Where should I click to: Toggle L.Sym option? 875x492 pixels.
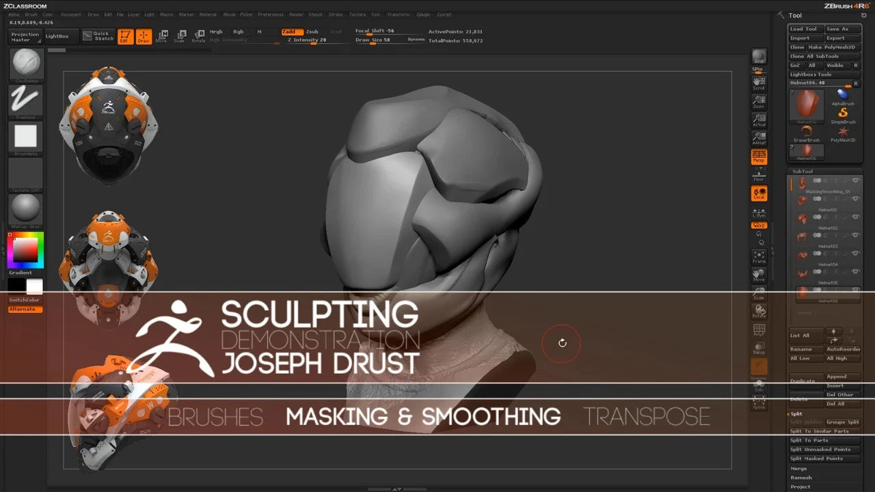[759, 212]
